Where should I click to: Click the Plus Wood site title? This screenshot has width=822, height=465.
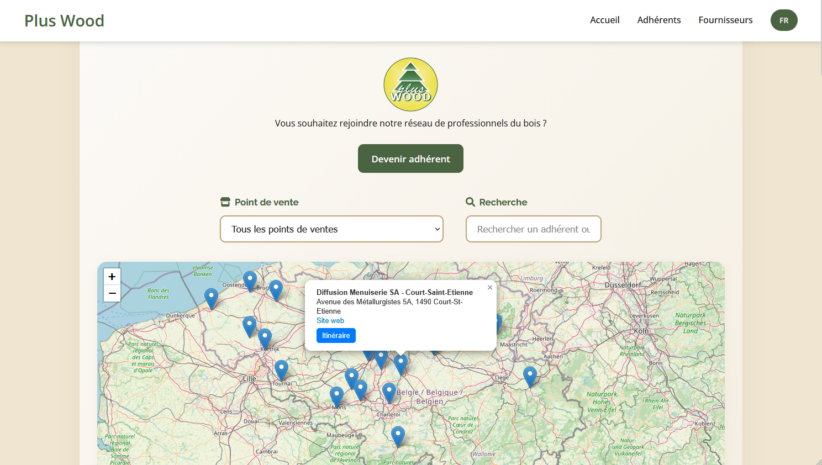tap(64, 20)
